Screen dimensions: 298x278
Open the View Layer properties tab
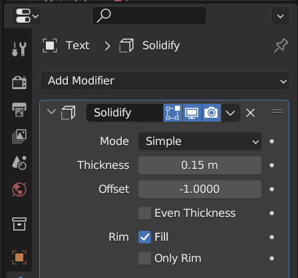[x=19, y=136]
